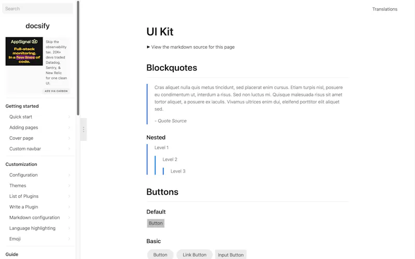This screenshot has width=415, height=259.
Task: Jump to the Blockquotes heading anchor
Action: pos(172,68)
